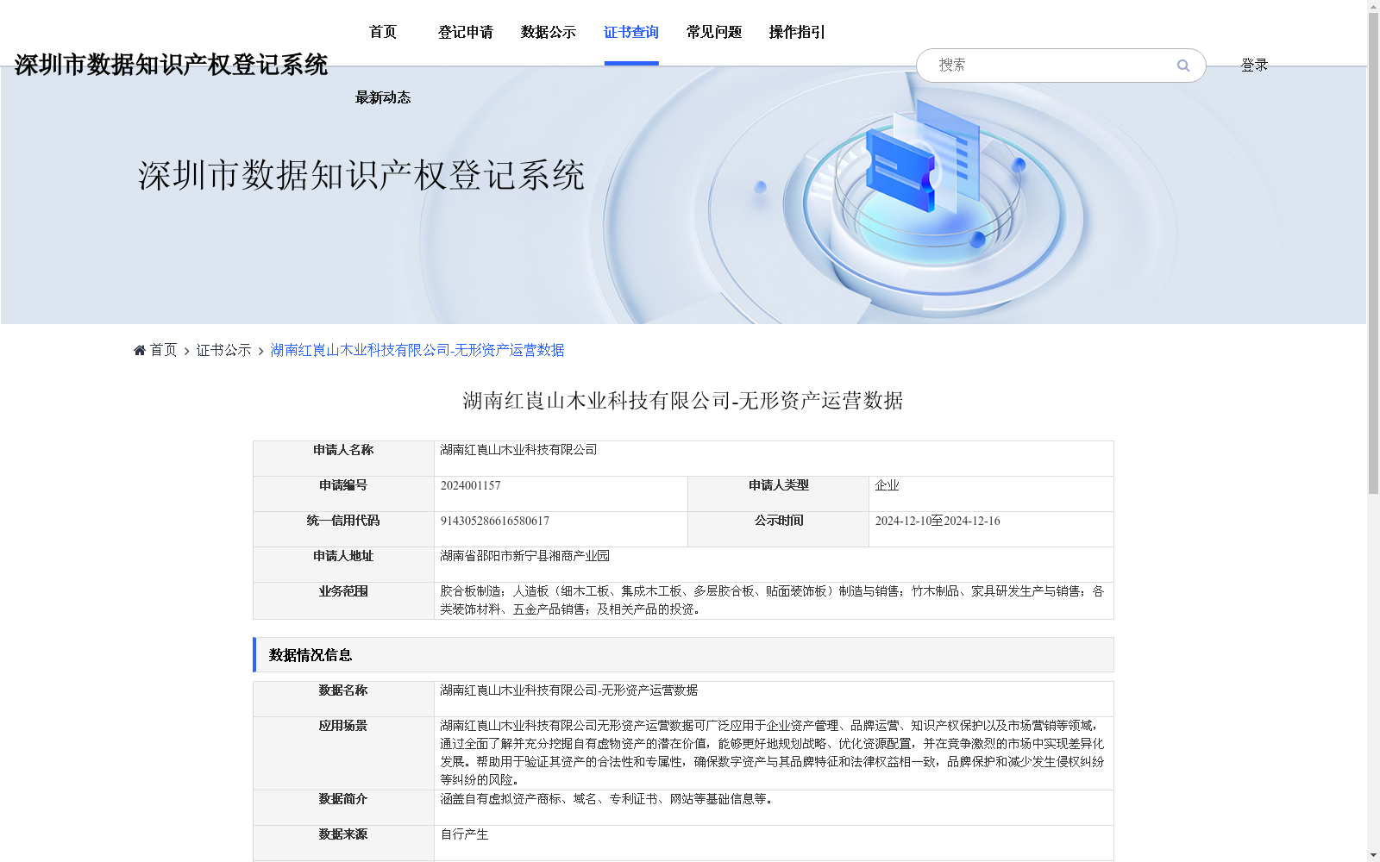The image size is (1380, 862).
Task: Click the 应用场景 label cell
Action: pyautogui.click(x=343, y=753)
